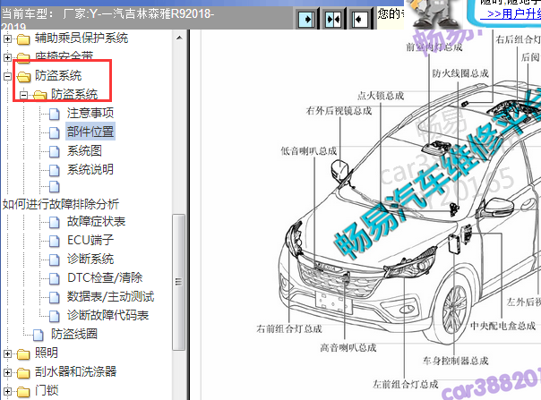The image size is (541, 400).
Task: Click the document icon beside ECU端子
Action: pos(54,241)
